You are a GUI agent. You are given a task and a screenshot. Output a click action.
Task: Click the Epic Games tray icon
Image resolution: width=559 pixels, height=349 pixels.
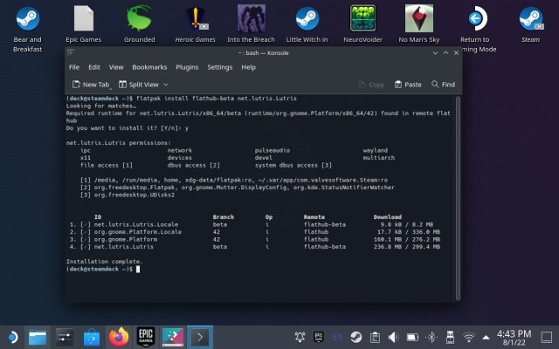(x=318, y=337)
